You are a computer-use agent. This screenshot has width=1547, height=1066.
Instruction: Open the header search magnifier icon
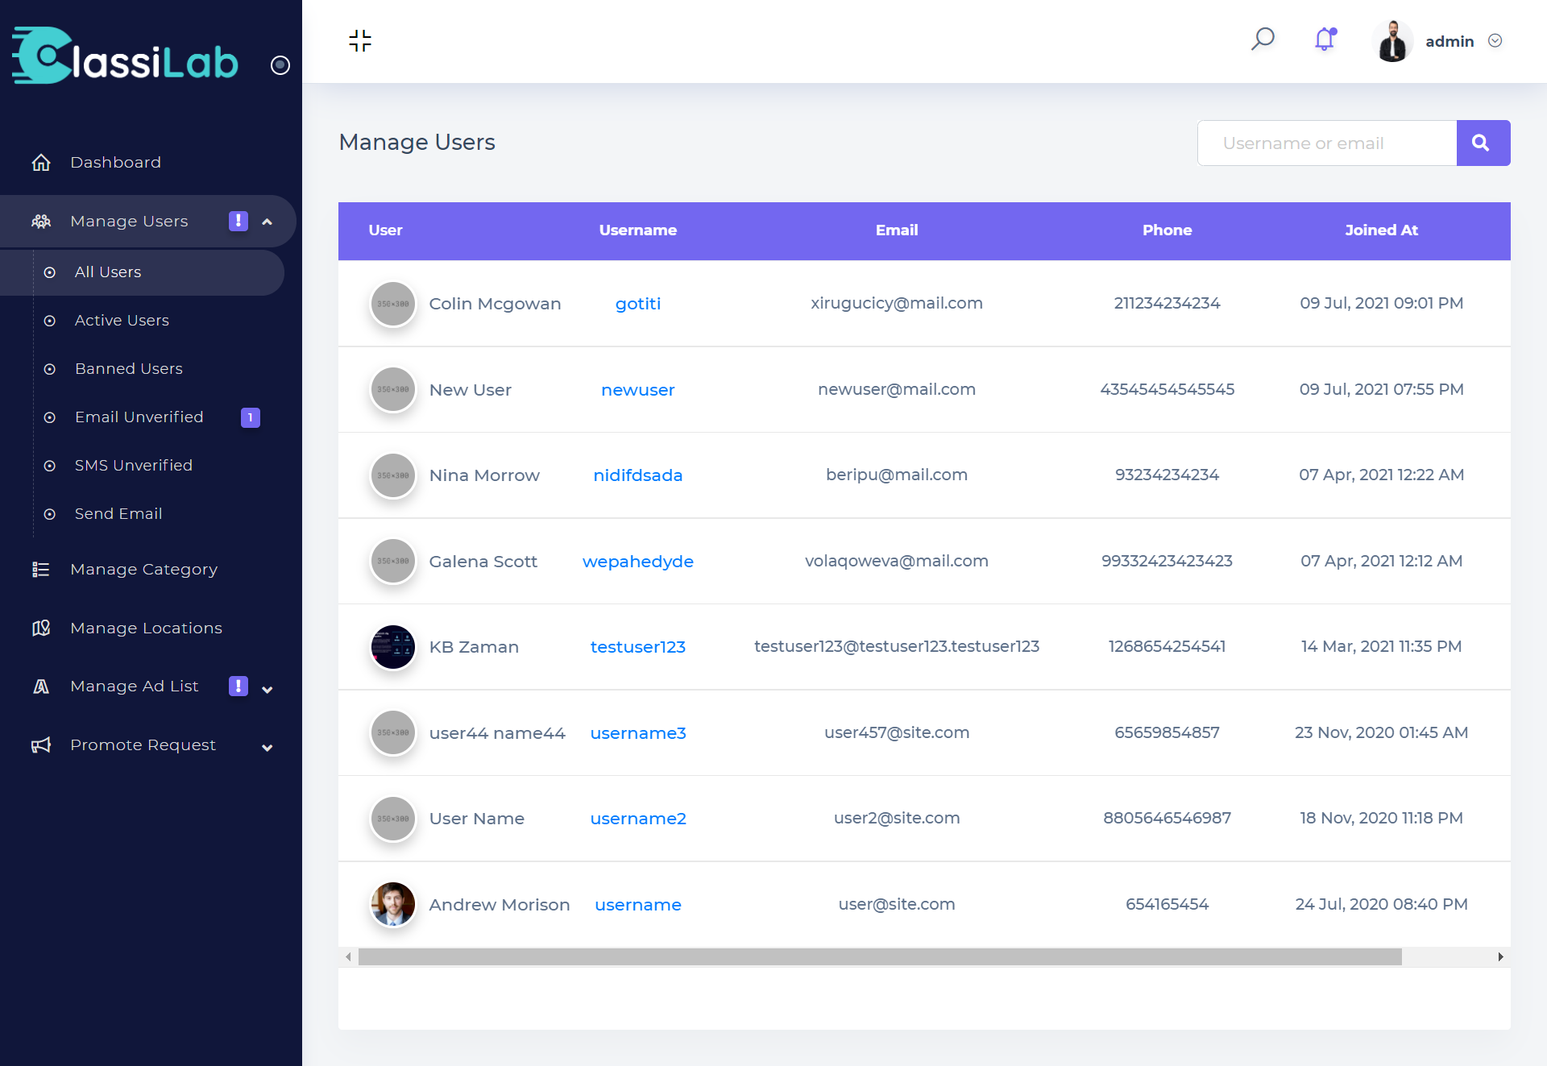[x=1263, y=39]
